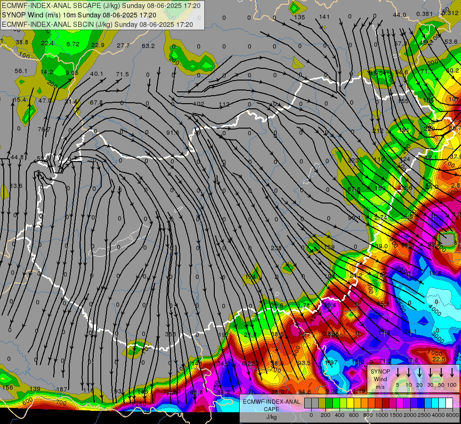Choose the magenta CAPE legend swatch

pyautogui.click(x=400, y=403)
